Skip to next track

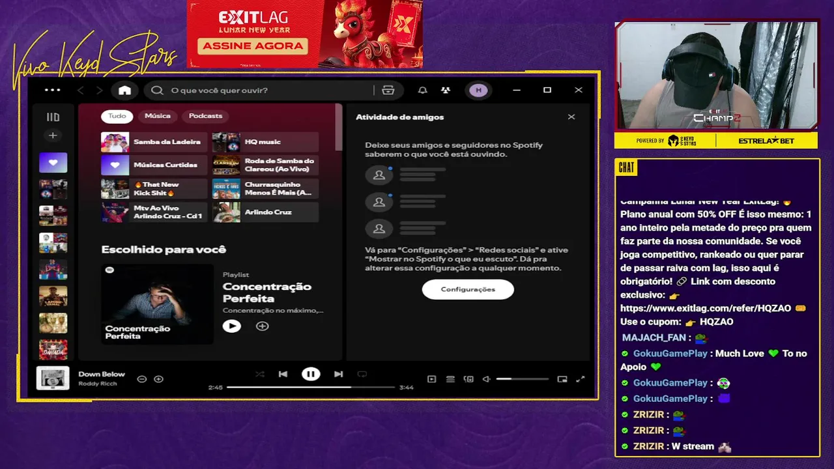click(x=338, y=374)
